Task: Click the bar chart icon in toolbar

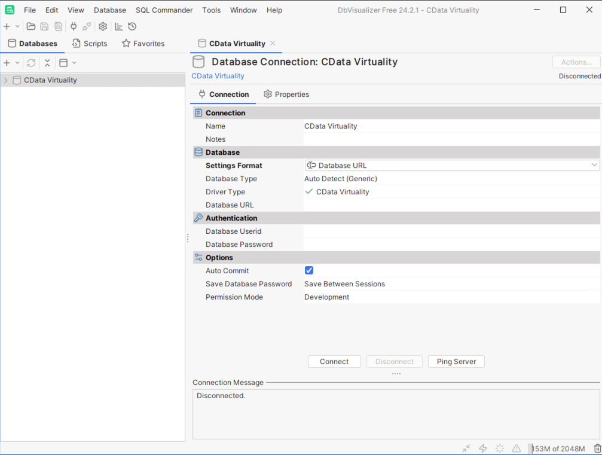Action: (x=118, y=26)
